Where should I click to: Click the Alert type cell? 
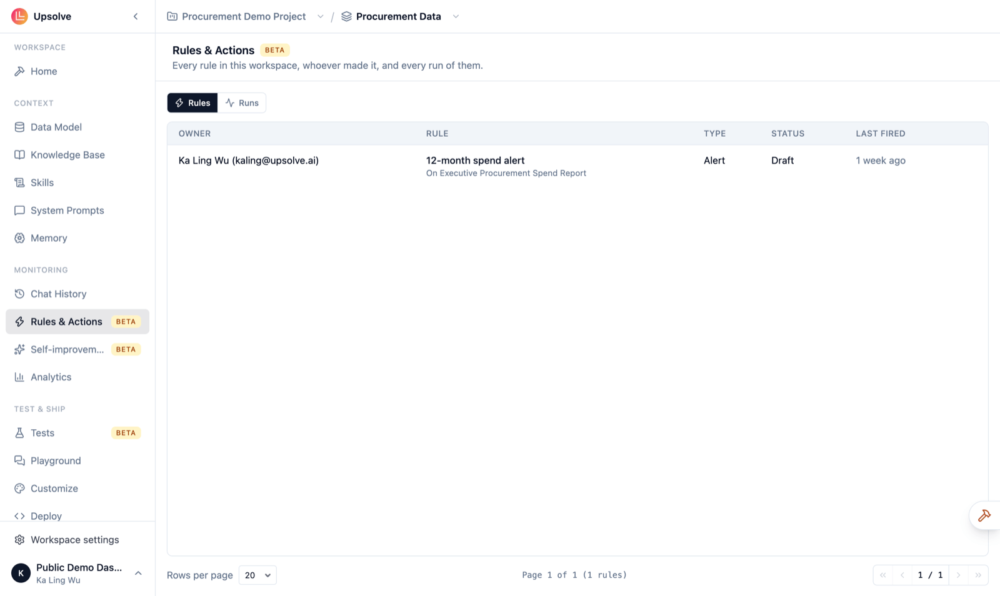[x=714, y=161]
